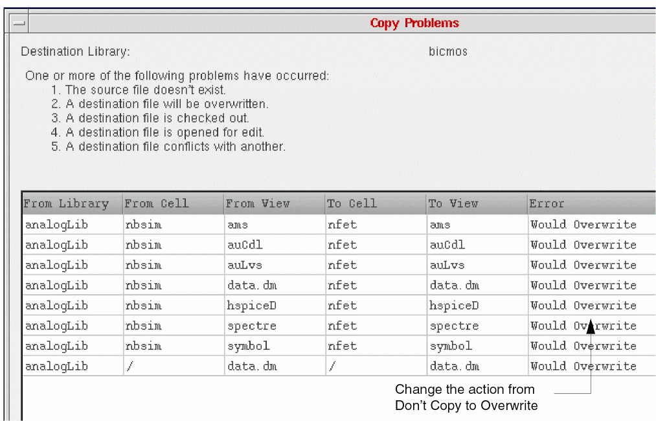Viewport: 656px width, 421px height.
Task: Select the To View cell reading auLvs
Action: pyautogui.click(x=447, y=265)
